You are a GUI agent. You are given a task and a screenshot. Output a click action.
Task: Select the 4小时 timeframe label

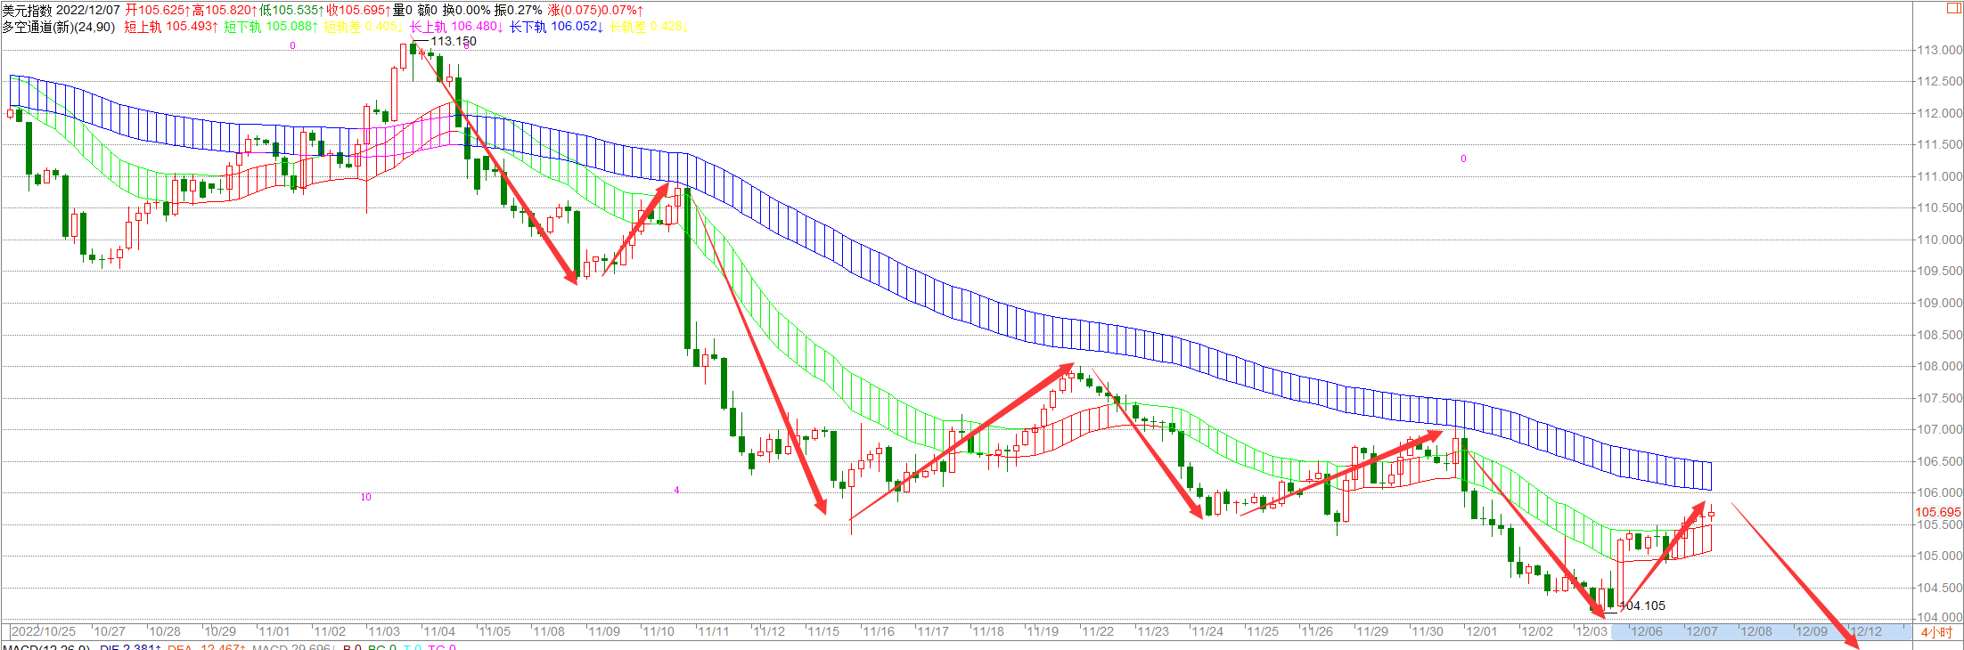[1936, 632]
